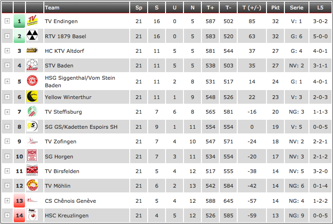The image size is (333, 224).
Task: Expand the TV Endingen row details
Action: pos(7,21)
